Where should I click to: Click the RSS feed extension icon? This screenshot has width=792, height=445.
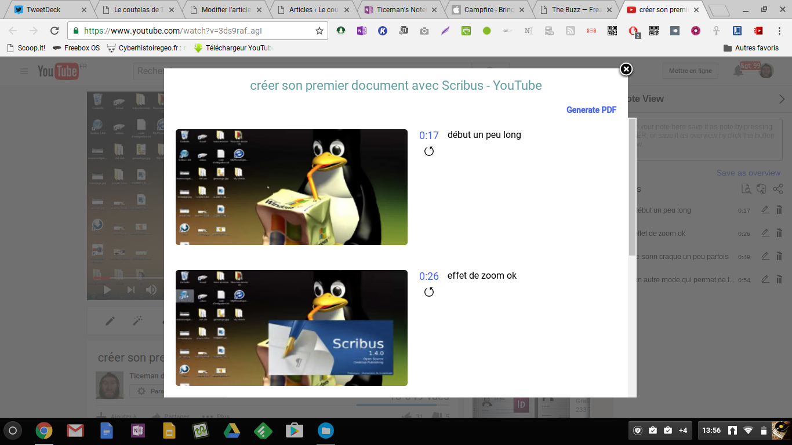tap(571, 31)
